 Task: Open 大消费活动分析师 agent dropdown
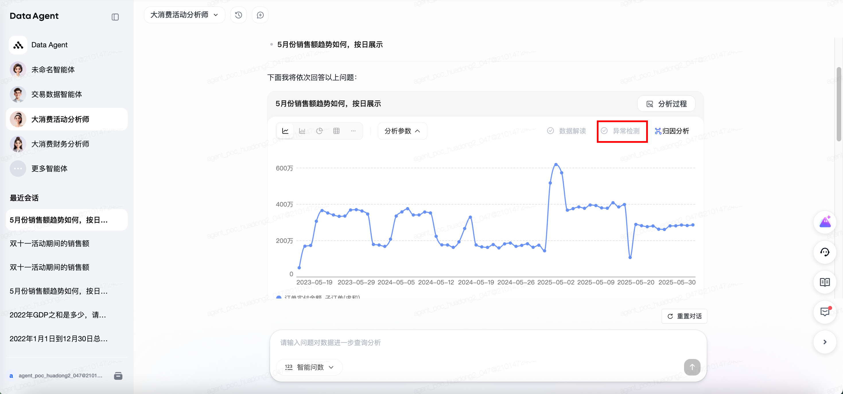click(x=184, y=15)
